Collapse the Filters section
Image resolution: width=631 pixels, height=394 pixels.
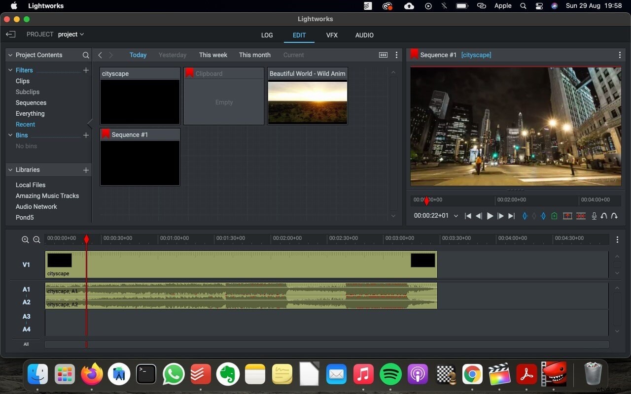tap(10, 70)
